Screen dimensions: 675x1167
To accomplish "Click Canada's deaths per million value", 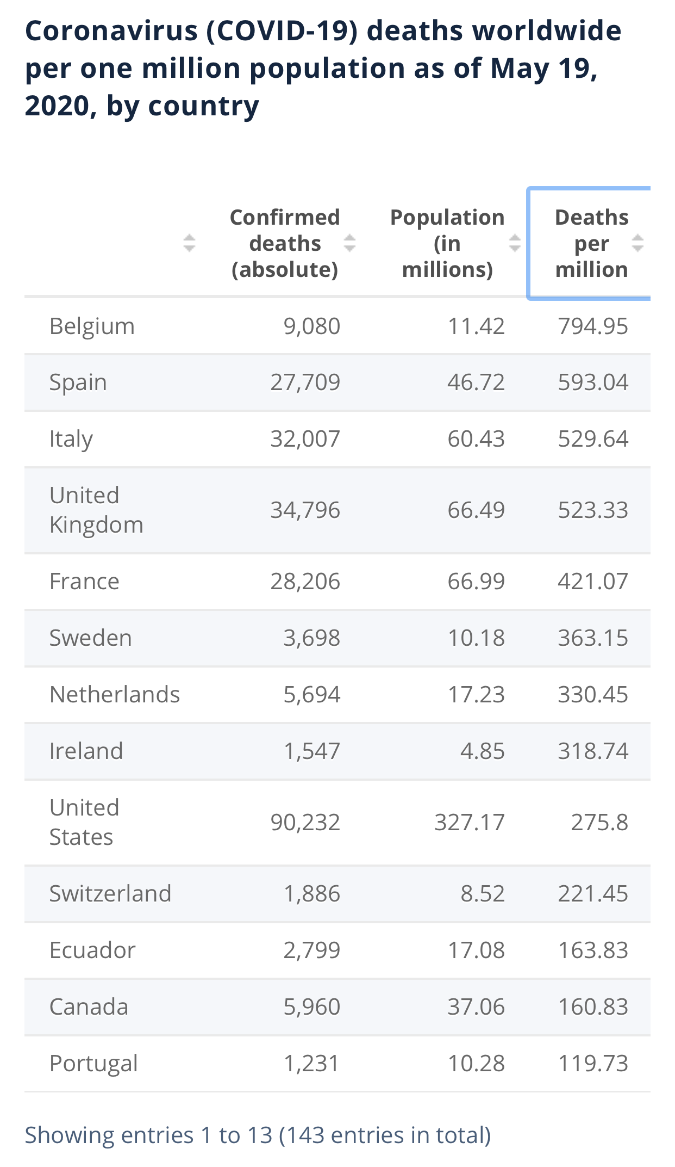I will coord(593,1007).
